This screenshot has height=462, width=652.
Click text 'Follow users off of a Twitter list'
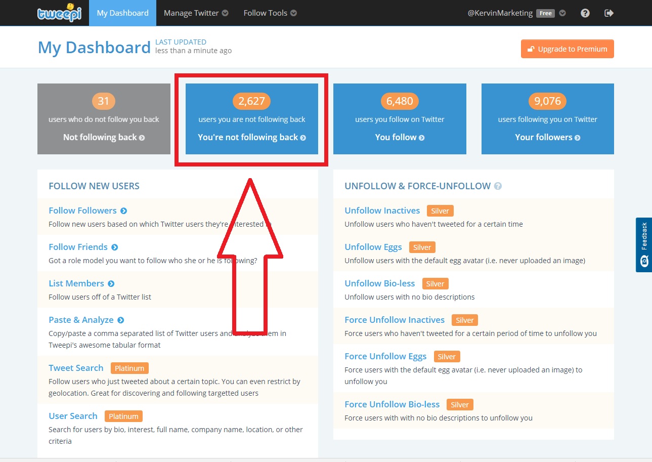click(x=100, y=297)
